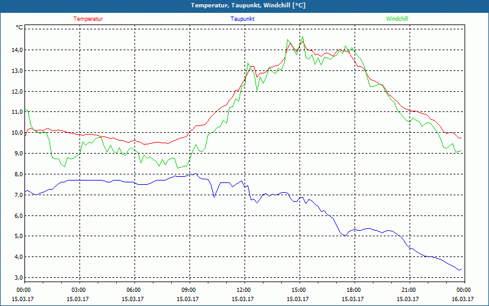Click the green Windchill legend label
This screenshot has height=306, width=489.
coord(397,19)
